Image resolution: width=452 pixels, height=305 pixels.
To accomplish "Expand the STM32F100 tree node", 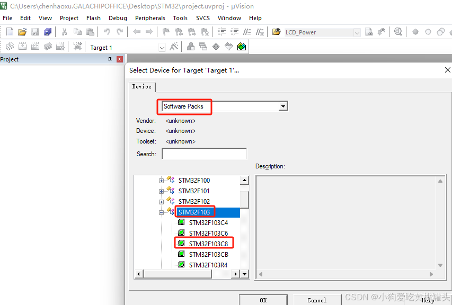I will tap(161, 181).
